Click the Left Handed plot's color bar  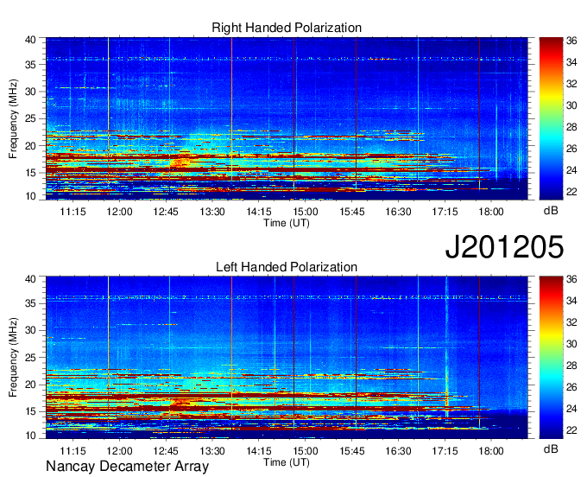[x=551, y=358]
